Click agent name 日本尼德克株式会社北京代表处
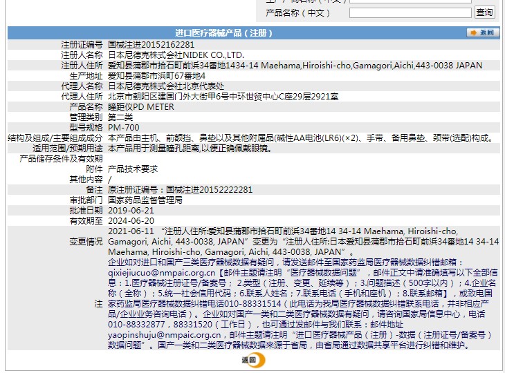 166,86
